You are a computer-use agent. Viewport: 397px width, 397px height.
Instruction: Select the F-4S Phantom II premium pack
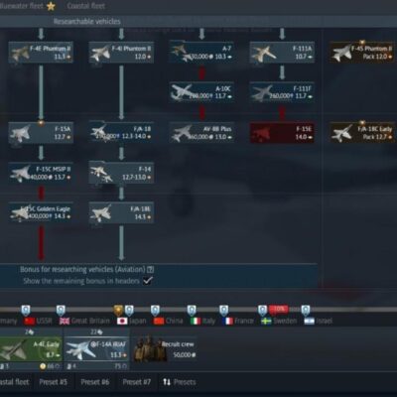(362, 52)
